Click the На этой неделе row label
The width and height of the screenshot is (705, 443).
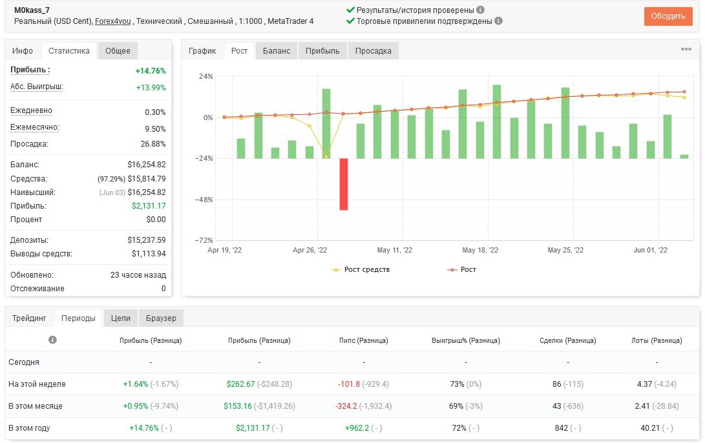(37, 384)
